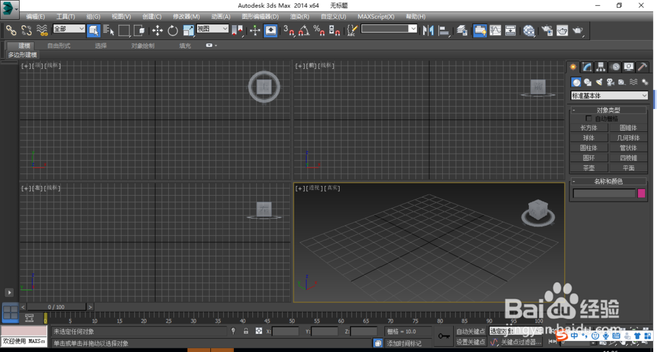Open the Curve Editor icon
657x352 pixels.
coord(495,30)
